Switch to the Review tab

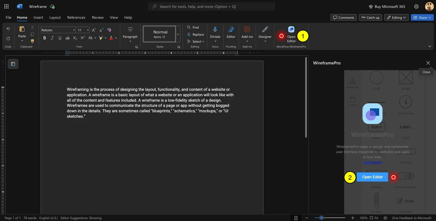[98, 17]
